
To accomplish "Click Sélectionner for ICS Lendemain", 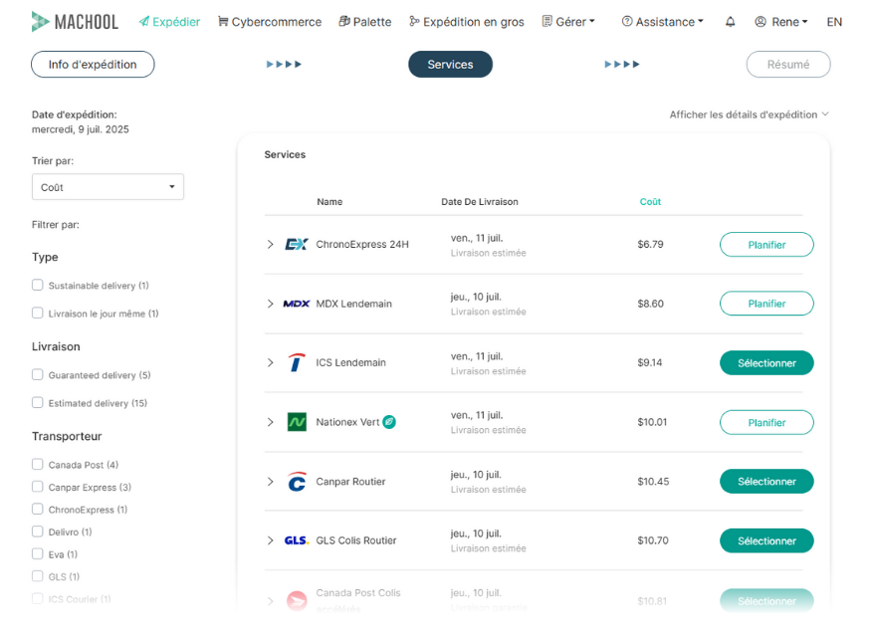I will click(x=766, y=363).
